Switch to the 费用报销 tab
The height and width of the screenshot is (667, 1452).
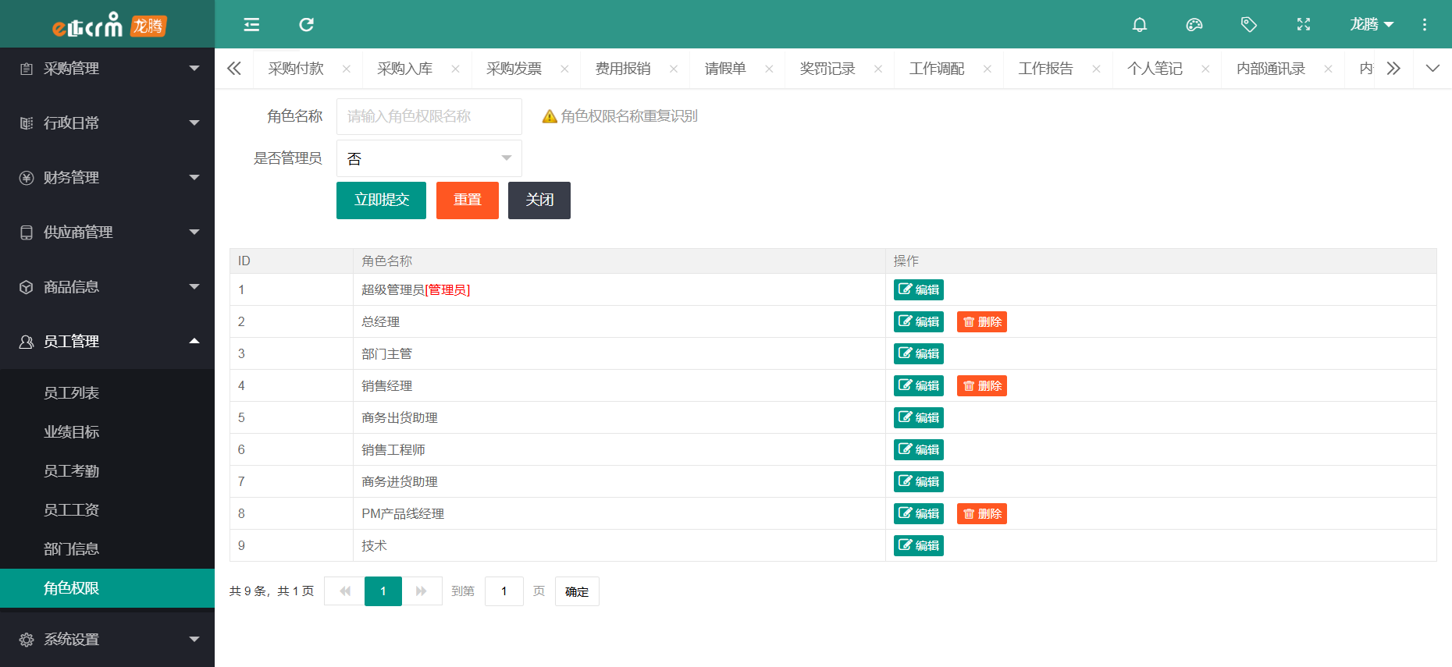tap(623, 69)
